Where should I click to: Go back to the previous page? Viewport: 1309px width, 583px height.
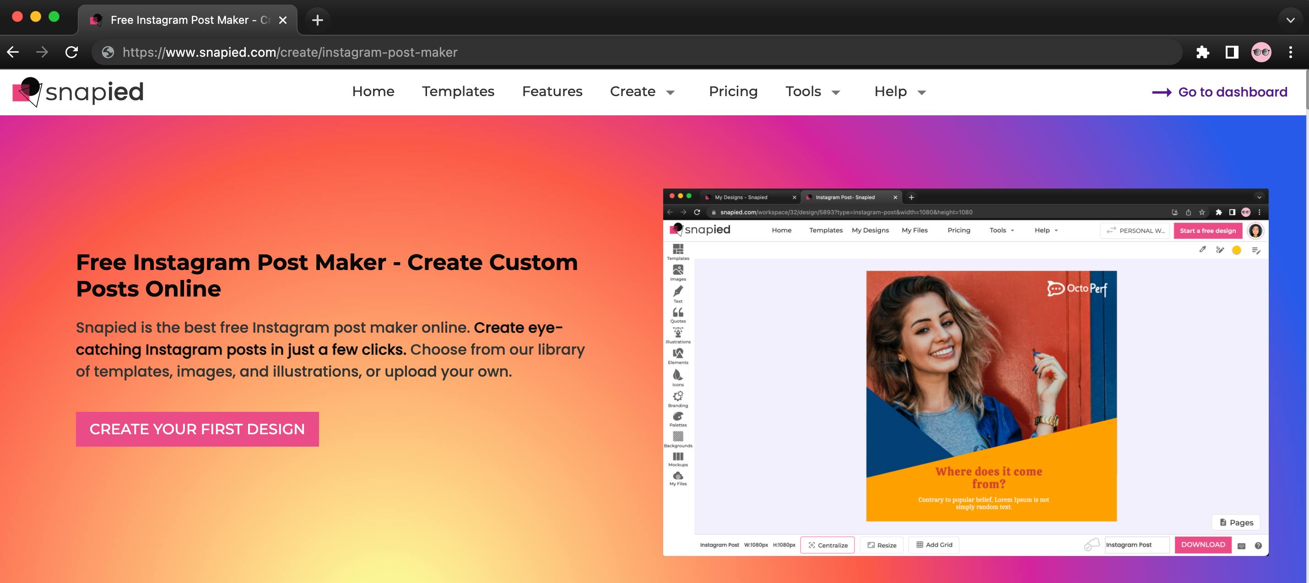pos(13,52)
